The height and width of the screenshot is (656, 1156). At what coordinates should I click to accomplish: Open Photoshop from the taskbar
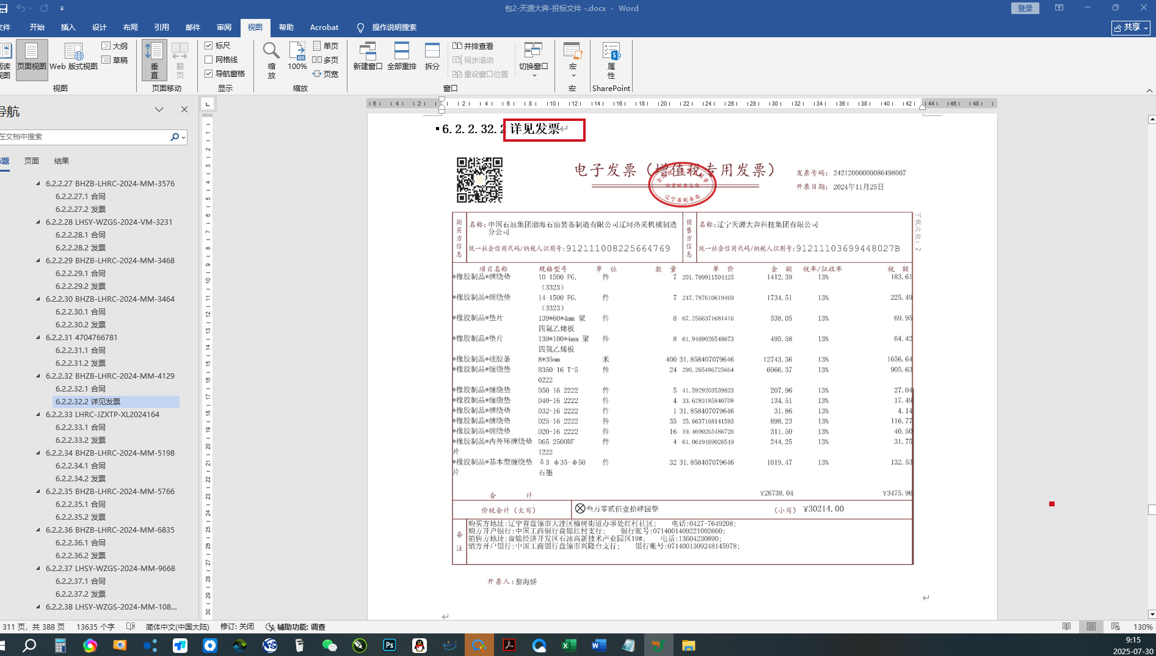pyautogui.click(x=389, y=645)
